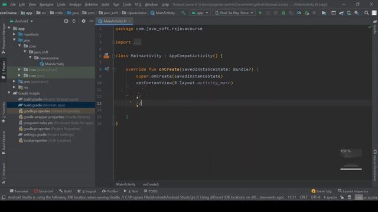This screenshot has width=378, height=212.
Task: Click Collapse All icon in Project panel
Action: 74,21
